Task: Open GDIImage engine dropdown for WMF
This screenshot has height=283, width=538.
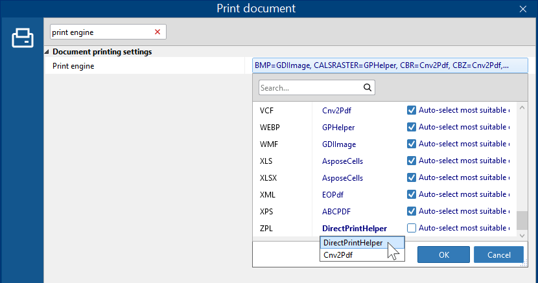Action: tap(339, 144)
